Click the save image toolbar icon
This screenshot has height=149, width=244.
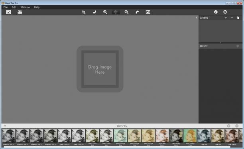tap(20, 12)
